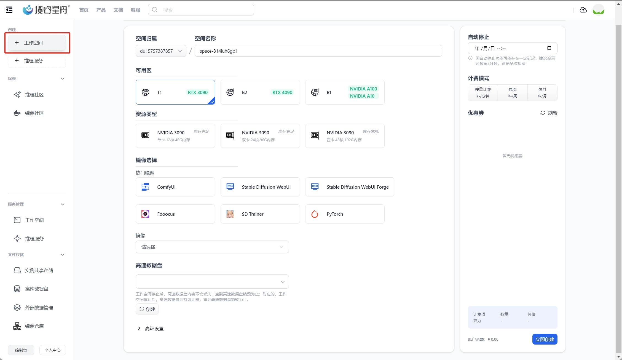Click the refresh icon beside 刷新

click(543, 113)
